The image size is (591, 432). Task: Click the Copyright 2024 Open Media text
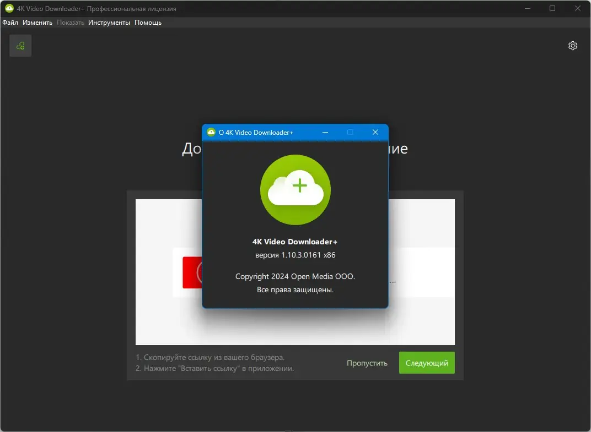coord(295,276)
